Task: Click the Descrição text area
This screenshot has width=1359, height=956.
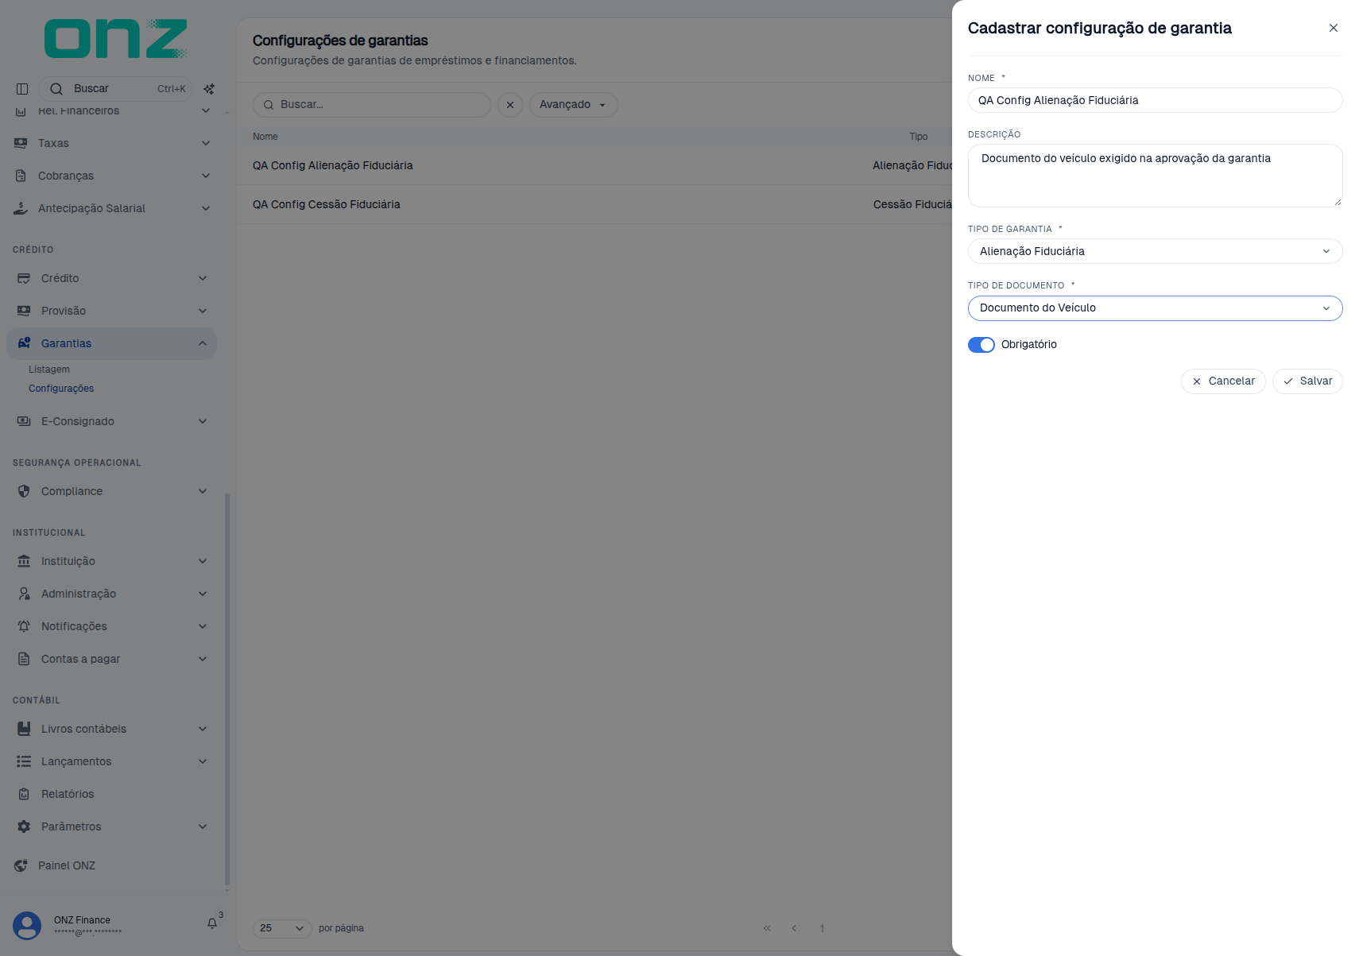Action: click(x=1155, y=176)
